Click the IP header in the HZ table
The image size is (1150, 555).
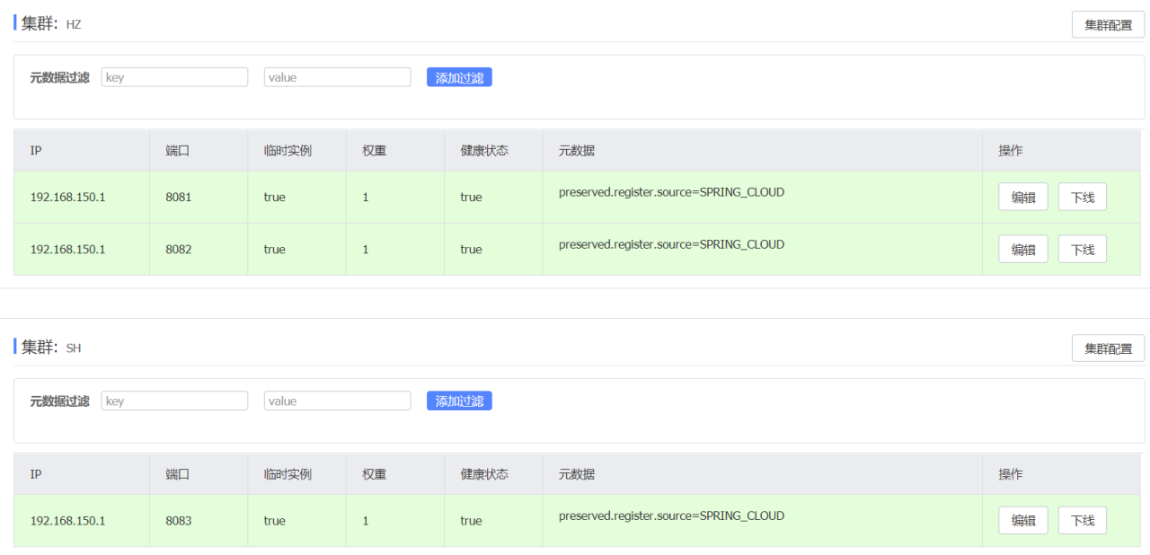[x=36, y=151]
